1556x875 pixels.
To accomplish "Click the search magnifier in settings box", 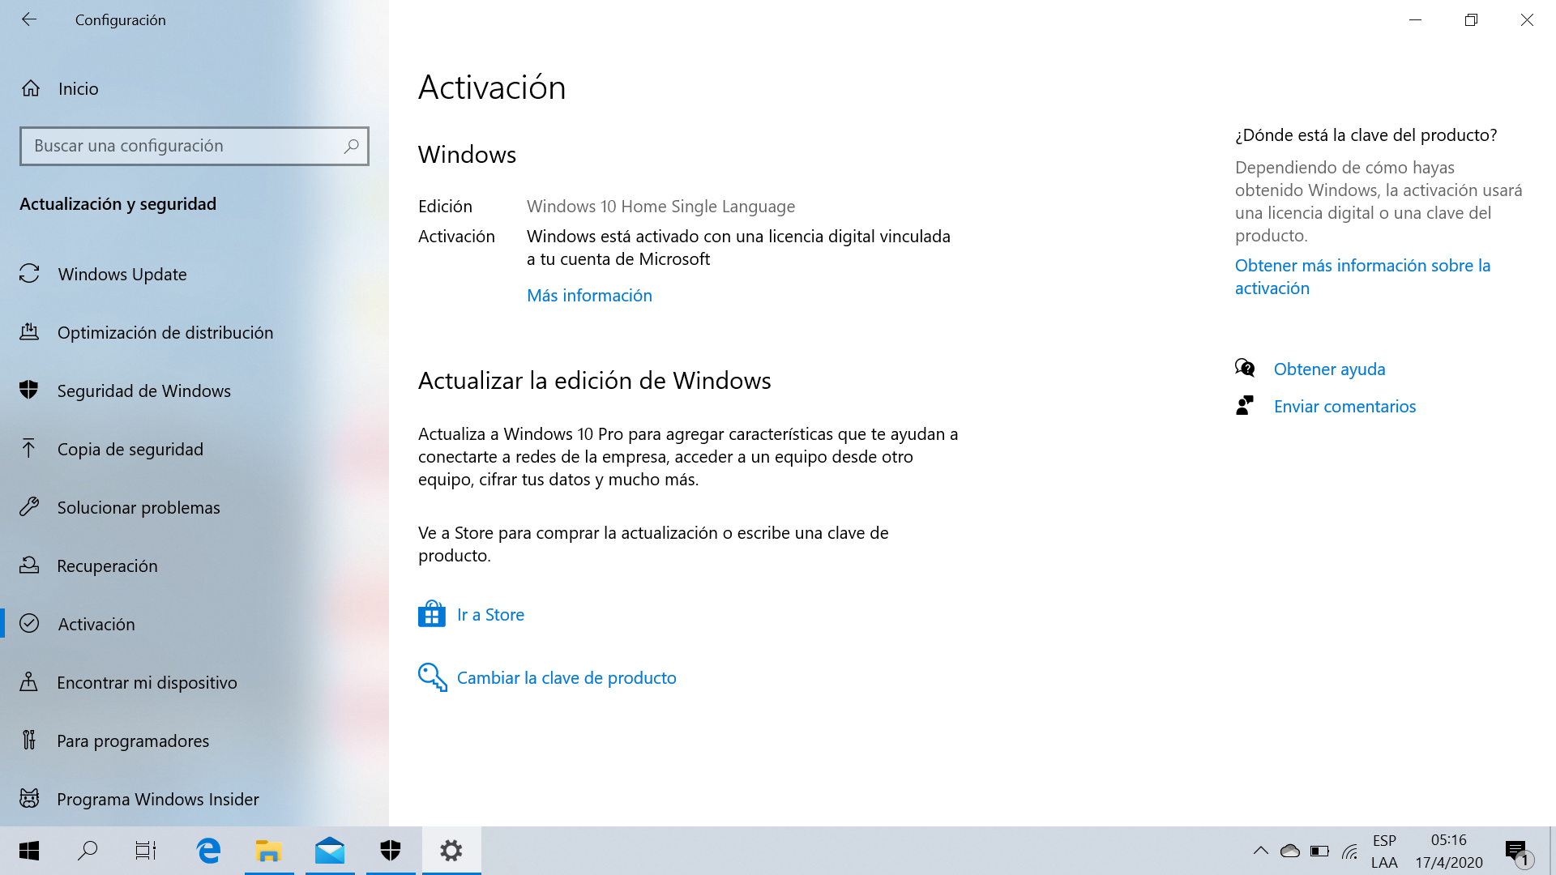I will coord(351,146).
